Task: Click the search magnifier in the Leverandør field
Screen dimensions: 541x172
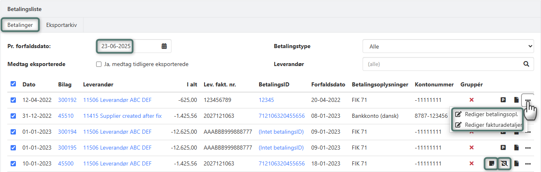Action: pyautogui.click(x=526, y=64)
